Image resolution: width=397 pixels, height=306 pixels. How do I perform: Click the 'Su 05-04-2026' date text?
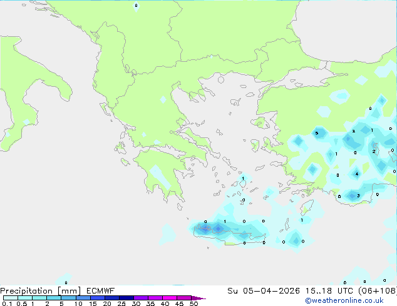pos(264,291)
